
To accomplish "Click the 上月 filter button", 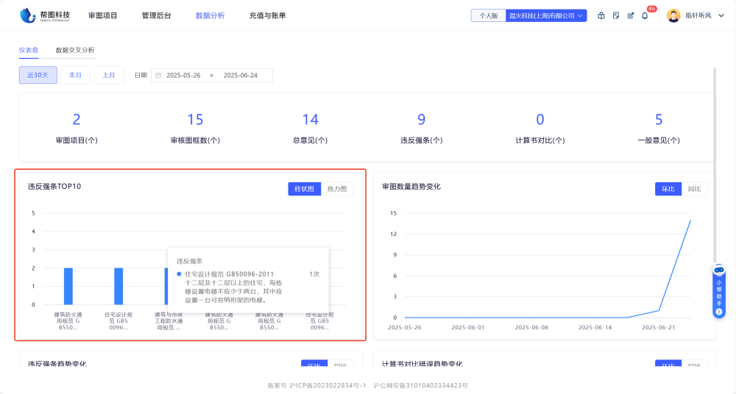I will [109, 75].
